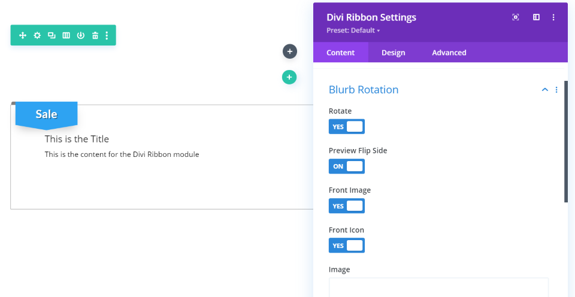Open the Advanced tab
Image resolution: width=575 pixels, height=297 pixels.
[449, 53]
